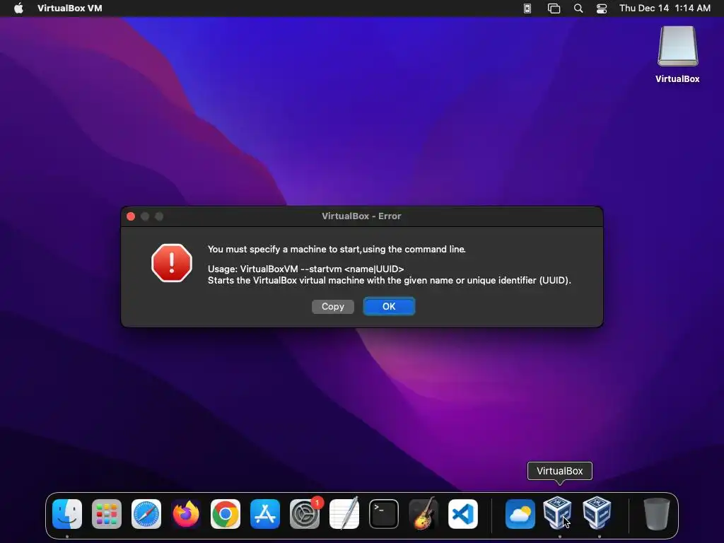
Task: Launch Visual Studio Code from the Dock
Action: pyautogui.click(x=463, y=514)
